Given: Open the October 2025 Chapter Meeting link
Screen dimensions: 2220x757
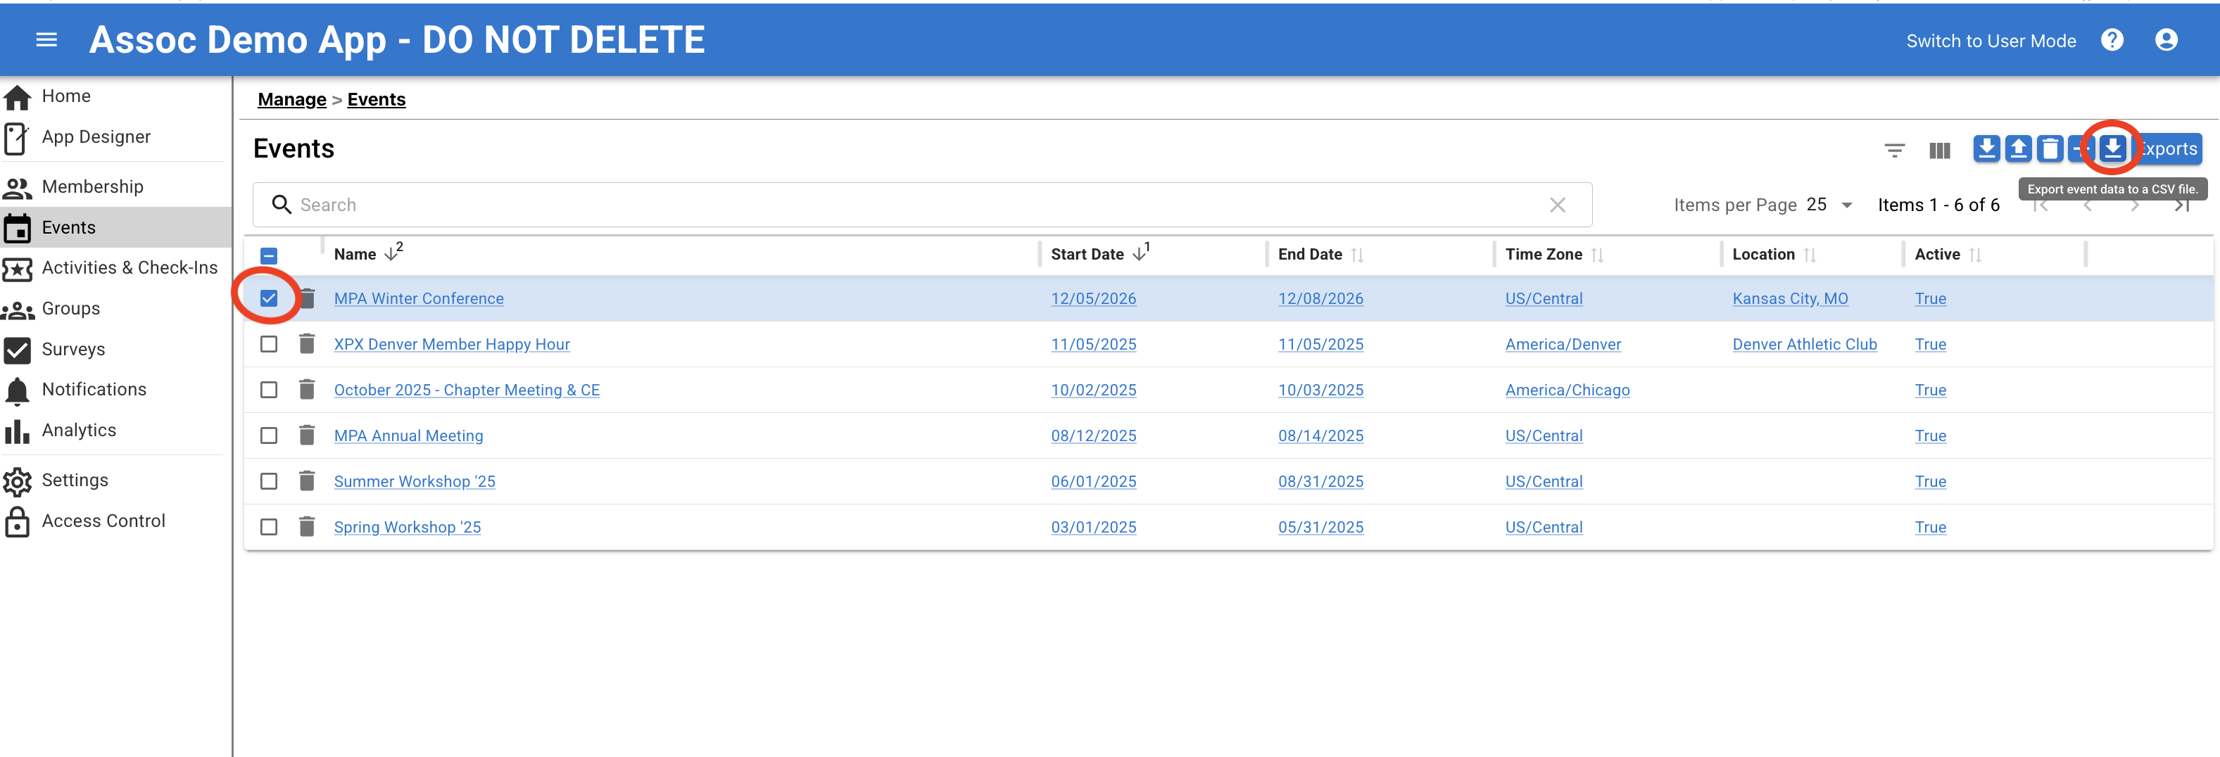Looking at the screenshot, I should (x=466, y=389).
